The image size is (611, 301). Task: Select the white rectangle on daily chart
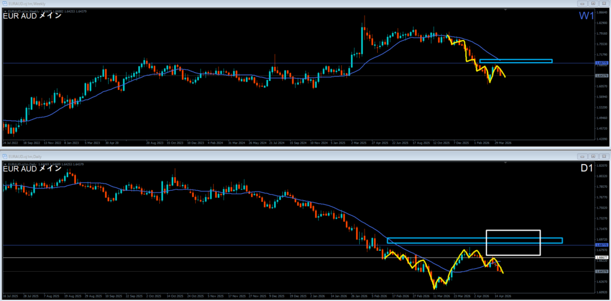point(513,231)
